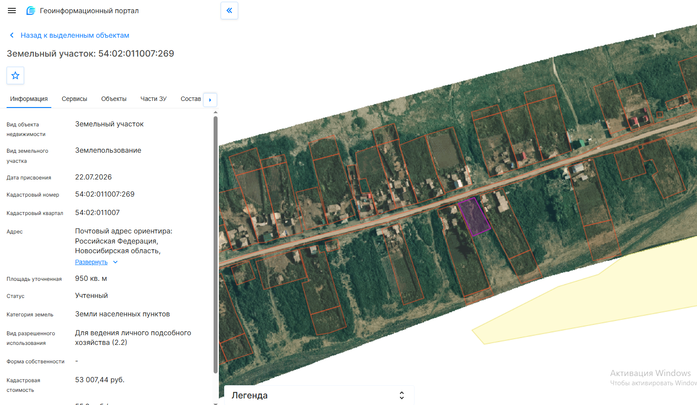Click the back arrow beside Назад к выделенным объектам
Screen dimensions: 697x405
point(12,35)
